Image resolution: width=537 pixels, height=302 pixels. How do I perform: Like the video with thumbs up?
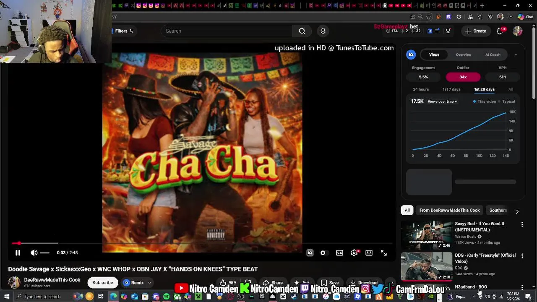tap(228, 283)
